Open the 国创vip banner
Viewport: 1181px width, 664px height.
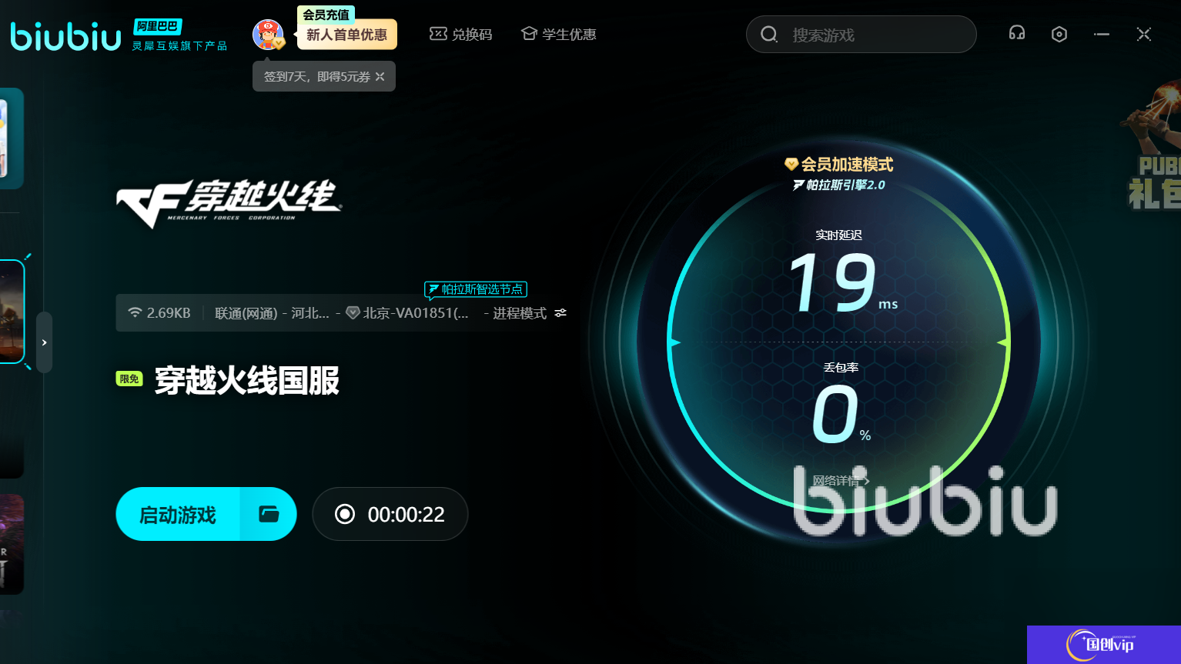(1104, 645)
